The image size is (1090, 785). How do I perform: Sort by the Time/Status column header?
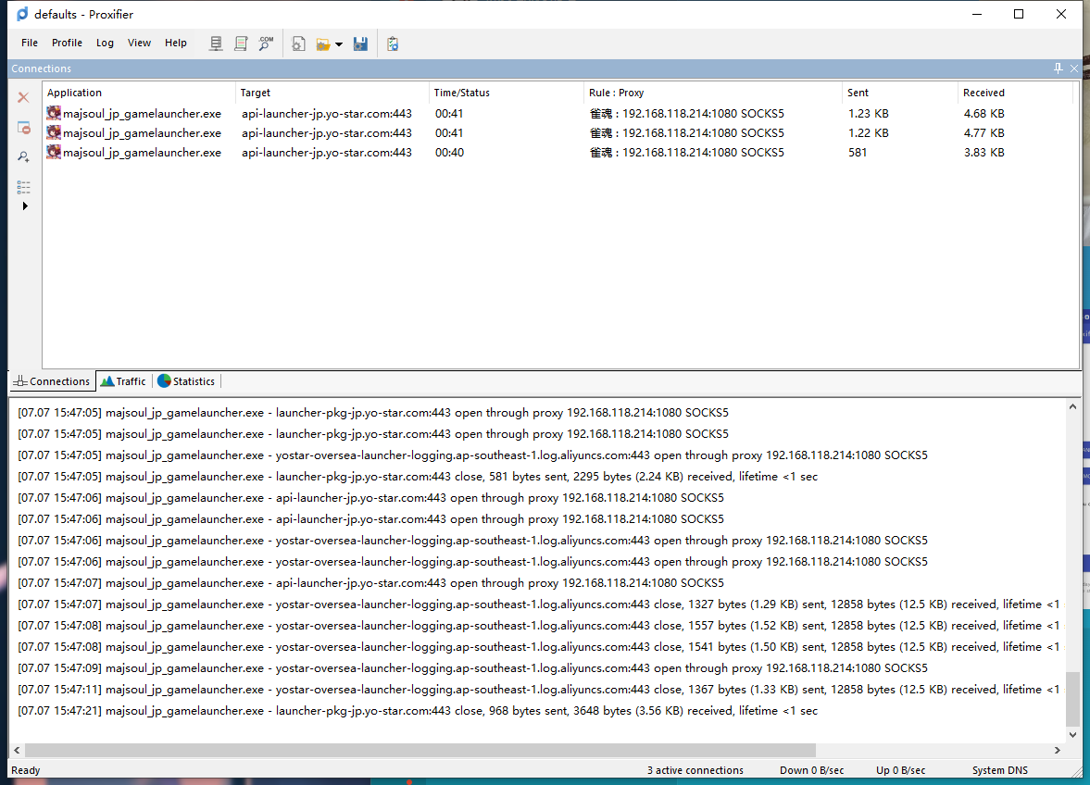click(507, 93)
